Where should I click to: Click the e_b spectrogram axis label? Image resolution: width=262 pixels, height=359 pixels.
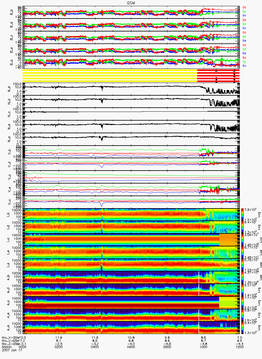tap(8, 278)
